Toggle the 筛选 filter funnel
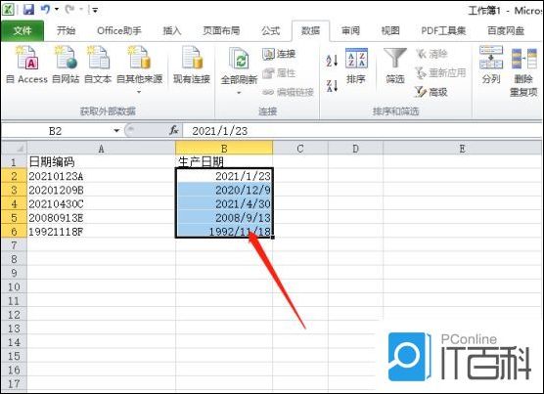This screenshot has height=394, width=544. (395, 66)
